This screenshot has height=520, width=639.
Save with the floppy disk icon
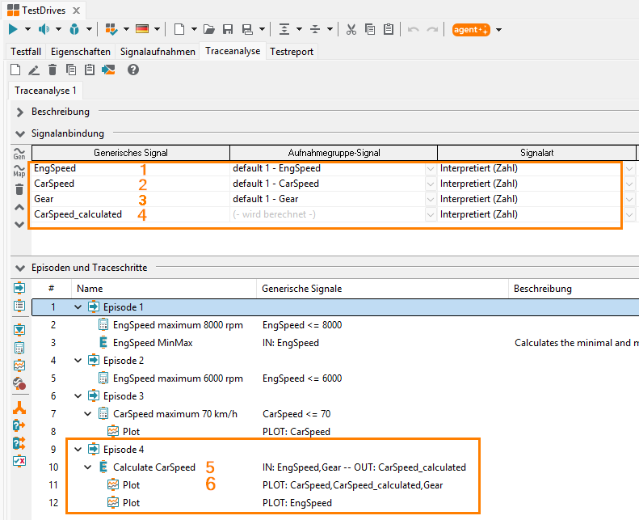coord(228,29)
